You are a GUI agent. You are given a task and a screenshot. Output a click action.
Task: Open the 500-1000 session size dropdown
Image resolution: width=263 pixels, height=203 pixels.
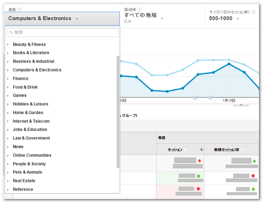[224, 18]
